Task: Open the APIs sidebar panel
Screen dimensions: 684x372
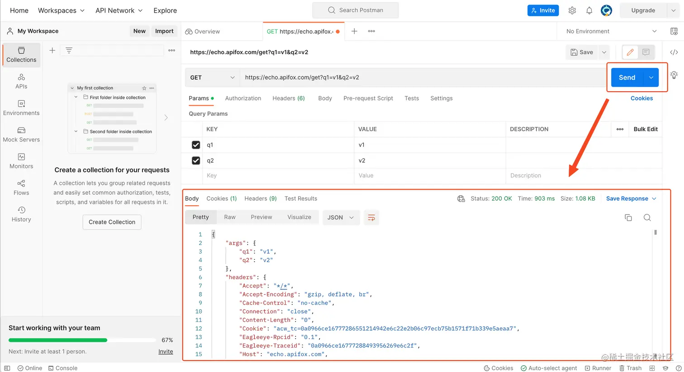Action: pos(21,81)
